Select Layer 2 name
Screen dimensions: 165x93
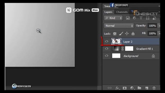pyautogui.click(x=128, y=42)
